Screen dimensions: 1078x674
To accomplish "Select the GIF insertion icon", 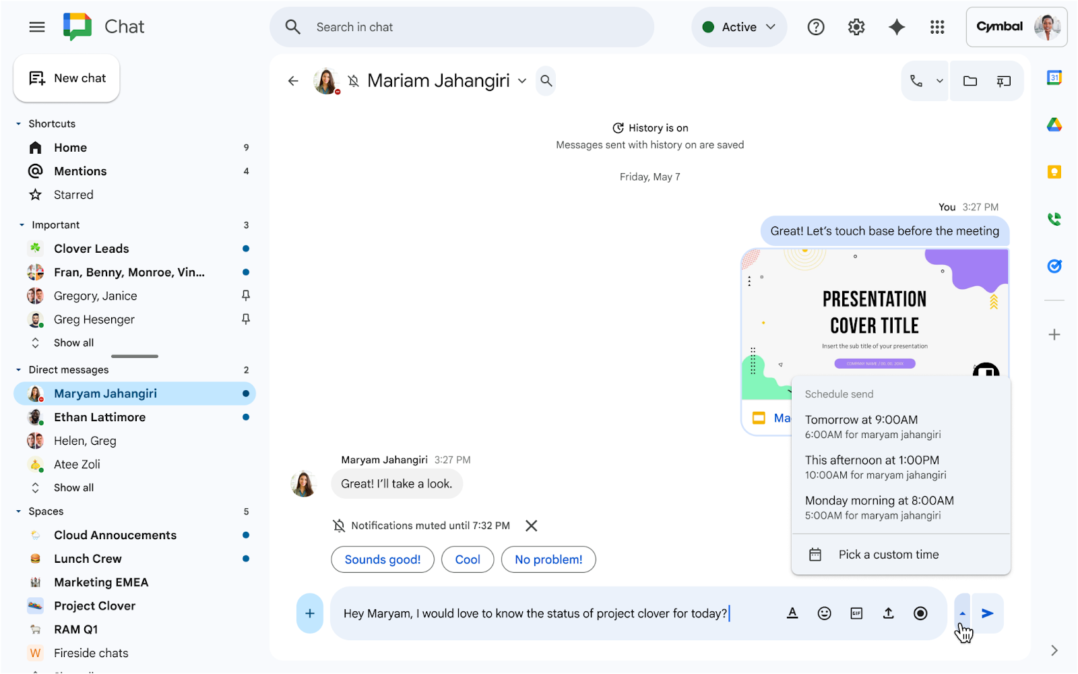I will coord(856,613).
